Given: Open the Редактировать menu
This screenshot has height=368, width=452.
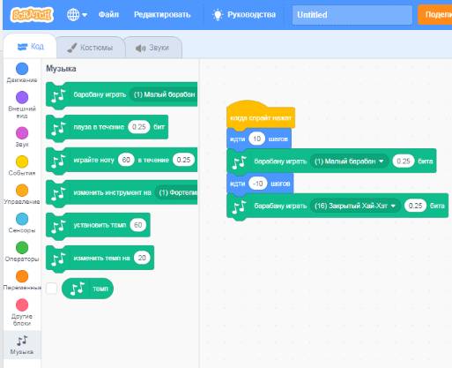Looking at the screenshot, I should (x=162, y=14).
